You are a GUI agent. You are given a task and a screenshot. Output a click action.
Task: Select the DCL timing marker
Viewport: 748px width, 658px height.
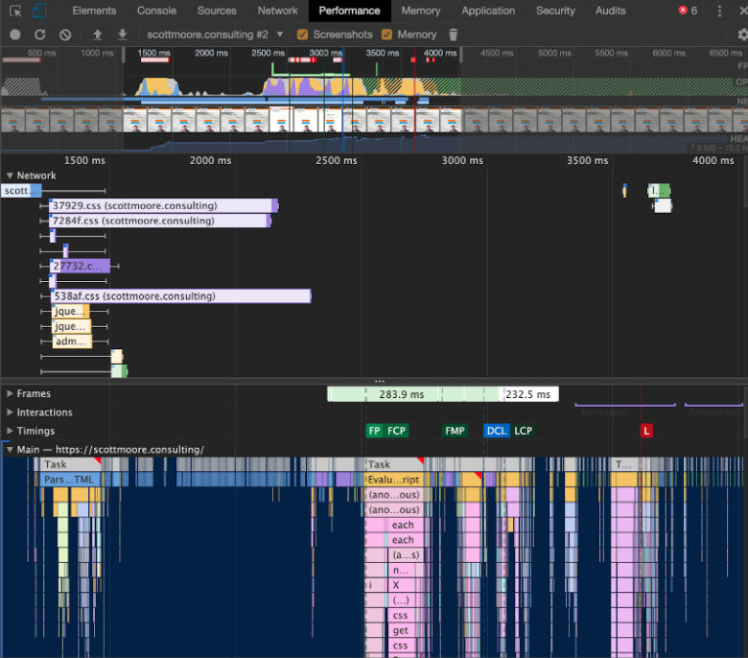coord(496,431)
